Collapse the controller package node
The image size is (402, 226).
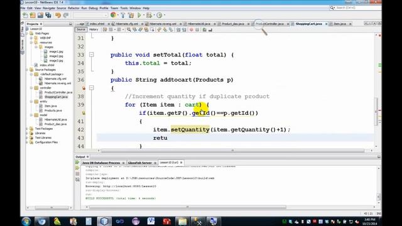click(32, 88)
